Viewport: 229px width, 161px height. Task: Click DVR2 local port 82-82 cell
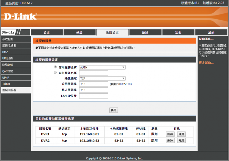tap(119, 140)
